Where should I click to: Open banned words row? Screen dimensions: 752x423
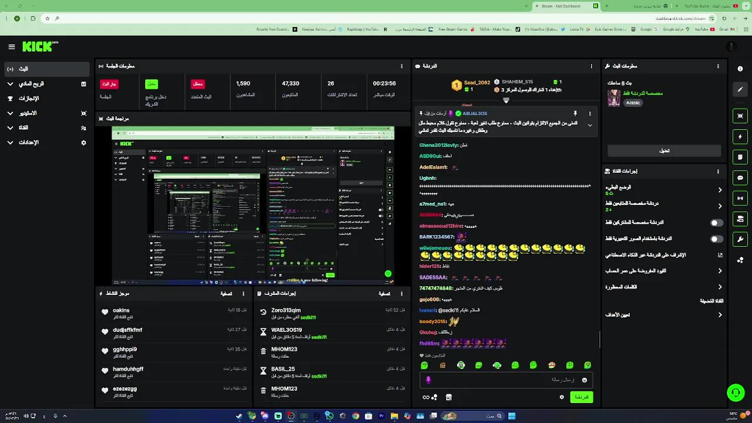(664, 287)
